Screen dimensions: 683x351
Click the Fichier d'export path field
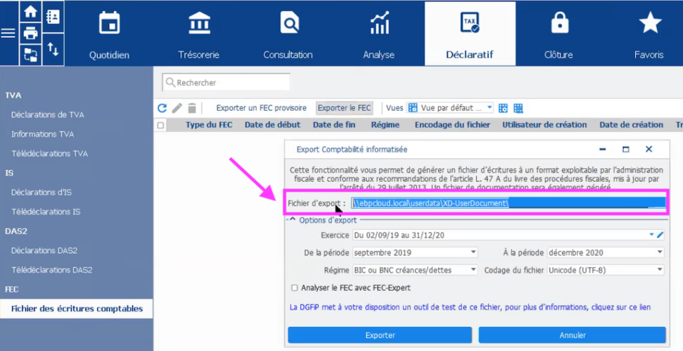click(509, 203)
